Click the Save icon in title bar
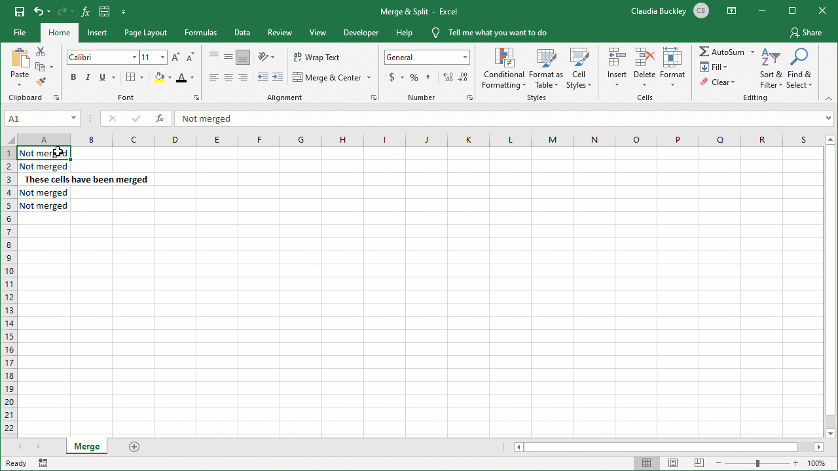Image resolution: width=838 pixels, height=471 pixels. [19, 11]
